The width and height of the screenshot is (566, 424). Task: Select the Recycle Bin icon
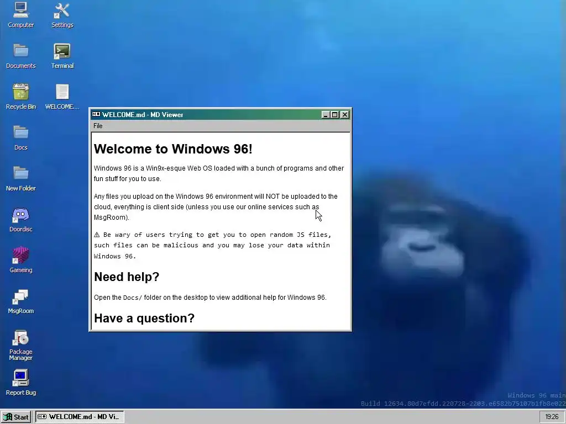tap(20, 96)
